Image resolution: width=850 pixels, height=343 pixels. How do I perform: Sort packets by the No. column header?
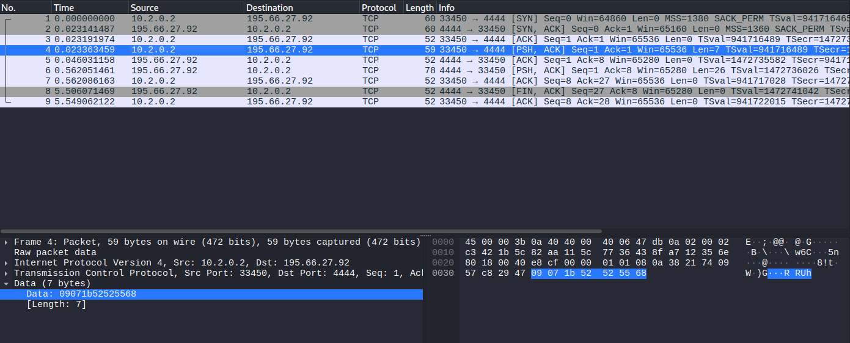[x=24, y=8]
